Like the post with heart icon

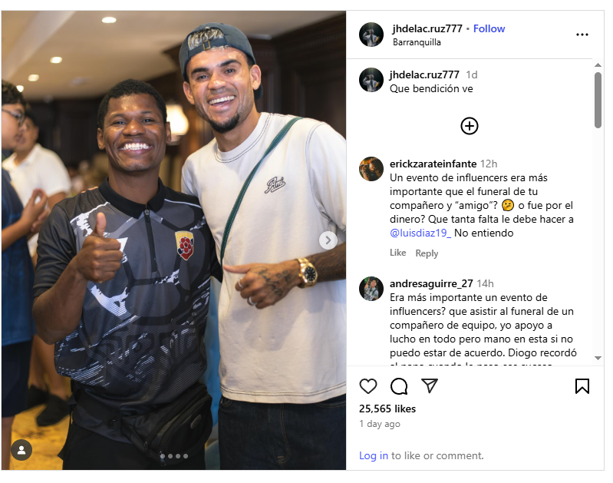[x=368, y=386]
